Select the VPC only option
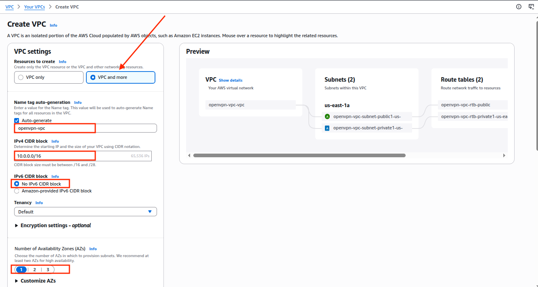 pyautogui.click(x=21, y=77)
